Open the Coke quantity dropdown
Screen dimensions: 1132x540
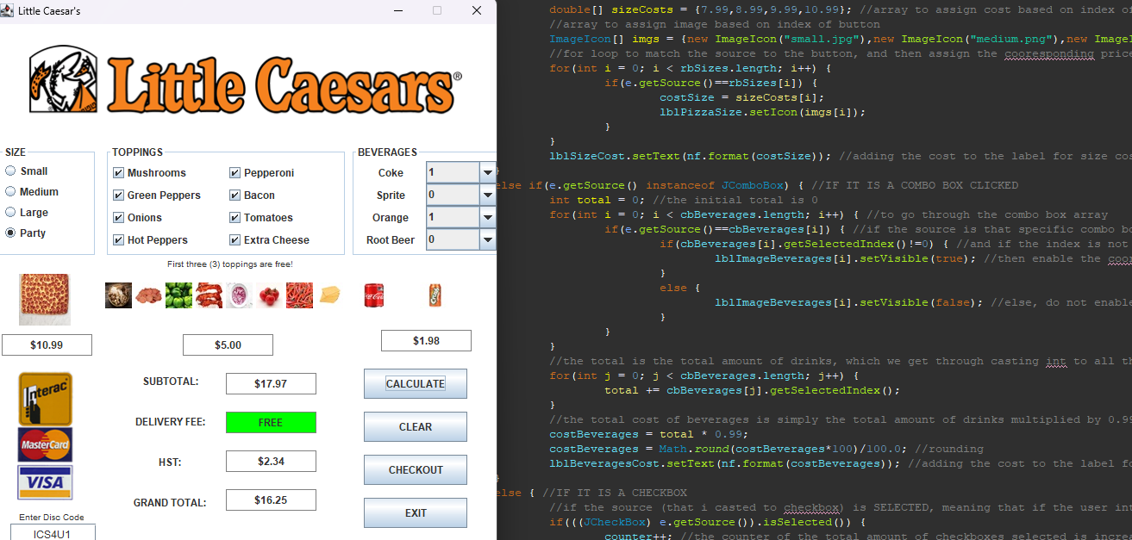487,173
